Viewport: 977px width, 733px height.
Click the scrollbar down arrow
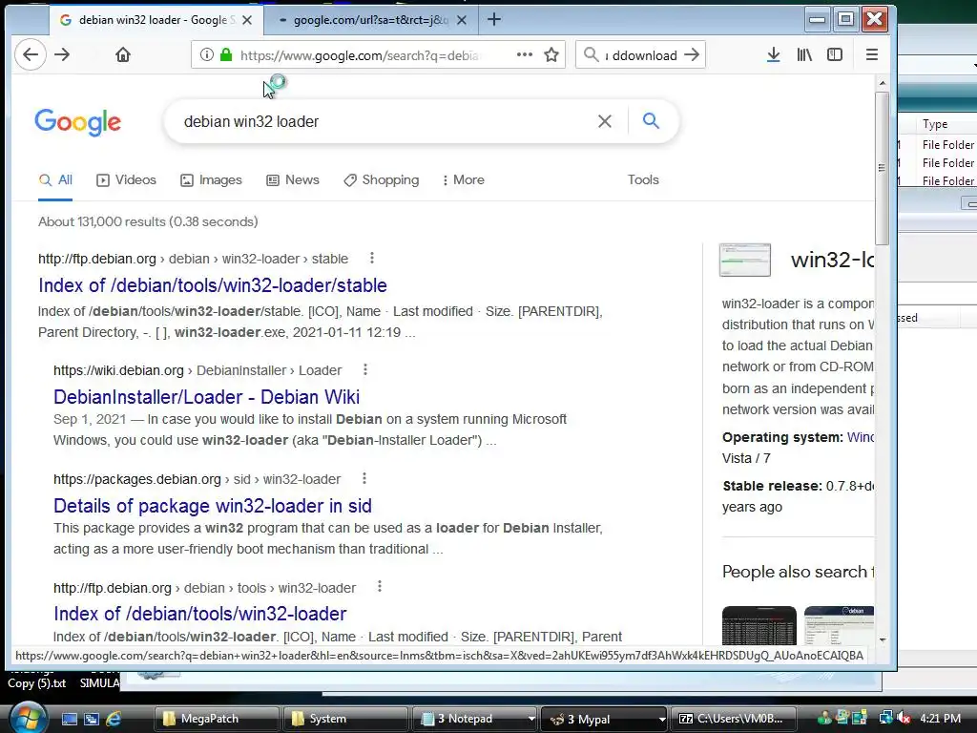[x=883, y=639]
